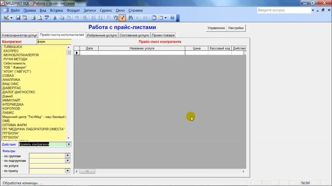Click the Delete Record toolbar icon
The height and width of the screenshot is (186, 332).
pos(145,18)
